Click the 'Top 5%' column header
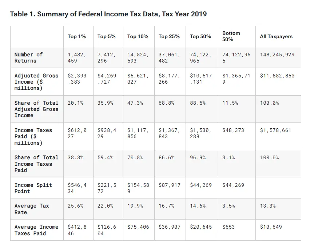310x241 pixels. pyautogui.click(x=107, y=36)
